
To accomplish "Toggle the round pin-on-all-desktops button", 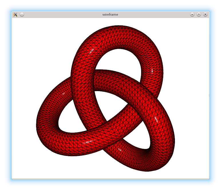I will (x=22, y=15).
